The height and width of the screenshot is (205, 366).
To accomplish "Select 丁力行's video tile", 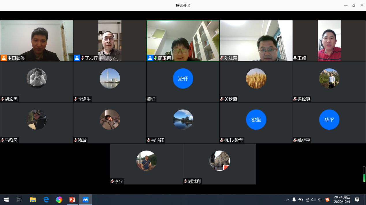I will pos(110,41).
